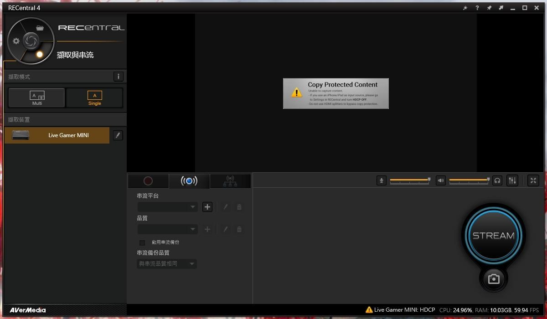This screenshot has width=547, height=319.
Task: Open the folder icon in the wheel menu
Action: [x=40, y=28]
